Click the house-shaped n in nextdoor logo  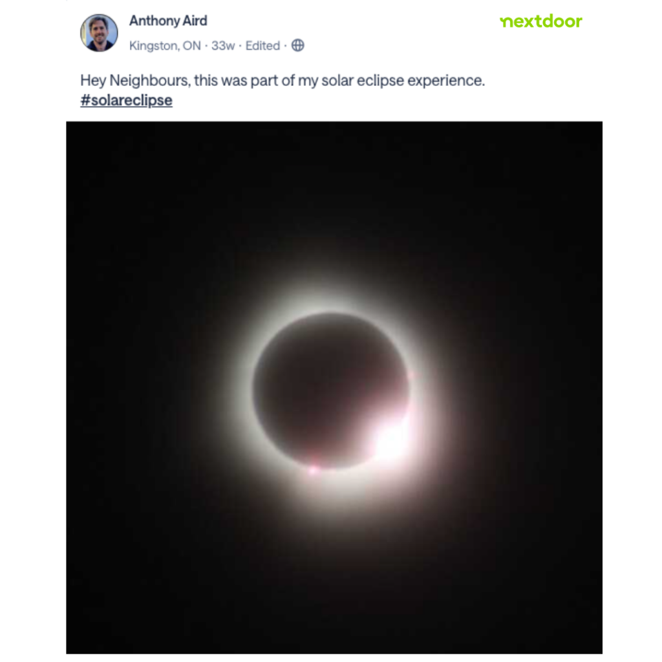coord(506,23)
